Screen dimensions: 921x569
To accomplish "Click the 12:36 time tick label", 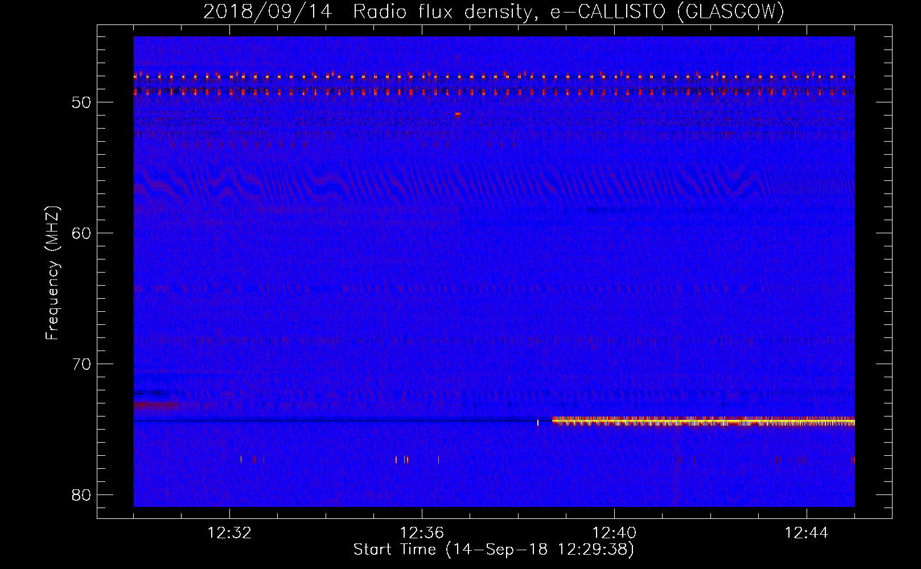I will click(422, 533).
